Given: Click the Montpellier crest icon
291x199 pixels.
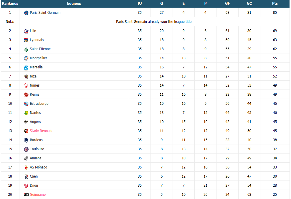Looking at the screenshot, I should pos(26,58).
